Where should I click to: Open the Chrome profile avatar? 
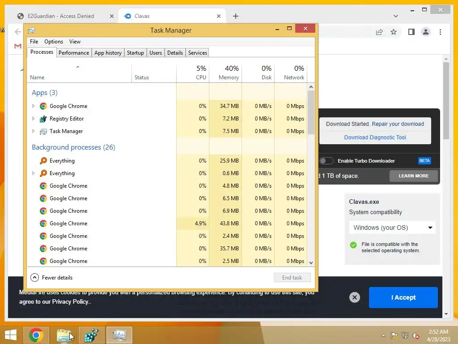[x=426, y=32]
